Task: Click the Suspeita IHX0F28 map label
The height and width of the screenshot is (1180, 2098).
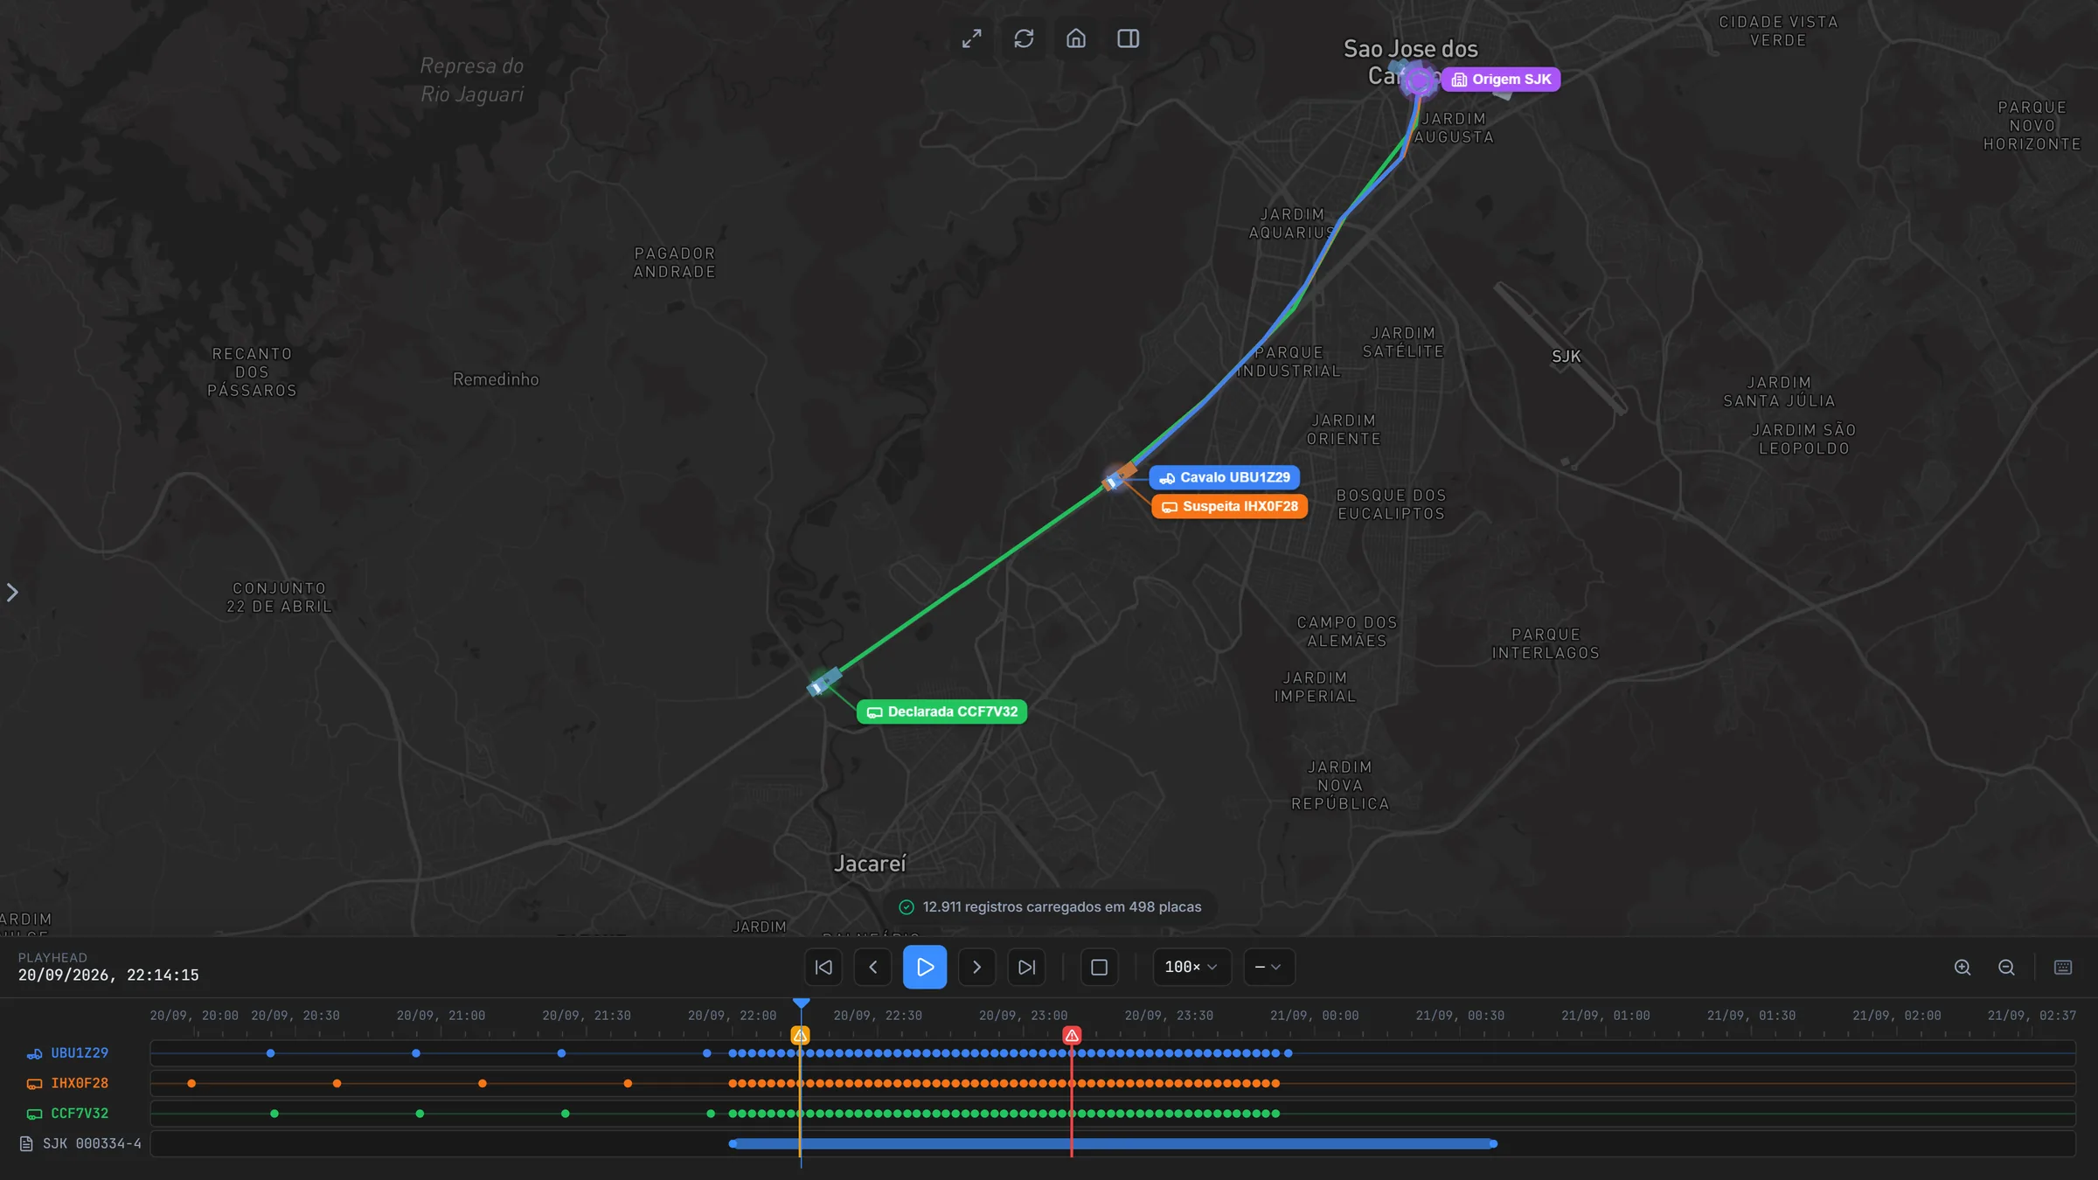Action: click(1230, 506)
